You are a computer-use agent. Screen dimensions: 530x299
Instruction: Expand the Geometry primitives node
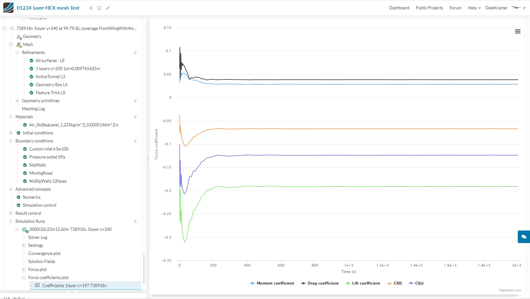point(17,101)
